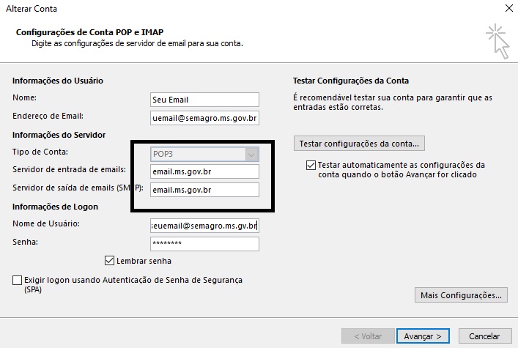Image resolution: width=518 pixels, height=348 pixels.
Task: Click the Senha password field
Action: point(204,243)
